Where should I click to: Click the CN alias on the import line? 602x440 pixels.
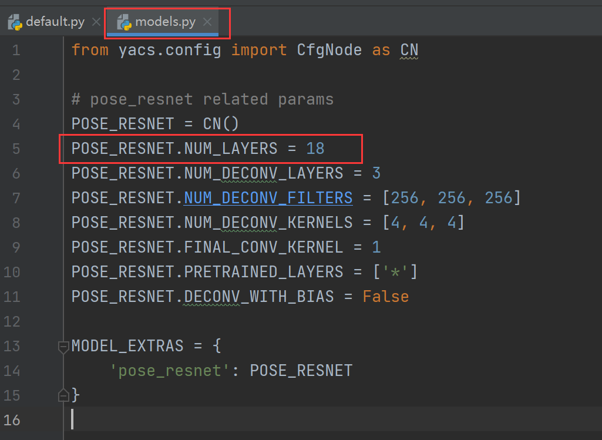click(409, 51)
